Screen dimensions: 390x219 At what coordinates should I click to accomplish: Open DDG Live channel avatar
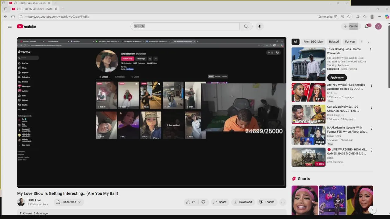point(21,202)
